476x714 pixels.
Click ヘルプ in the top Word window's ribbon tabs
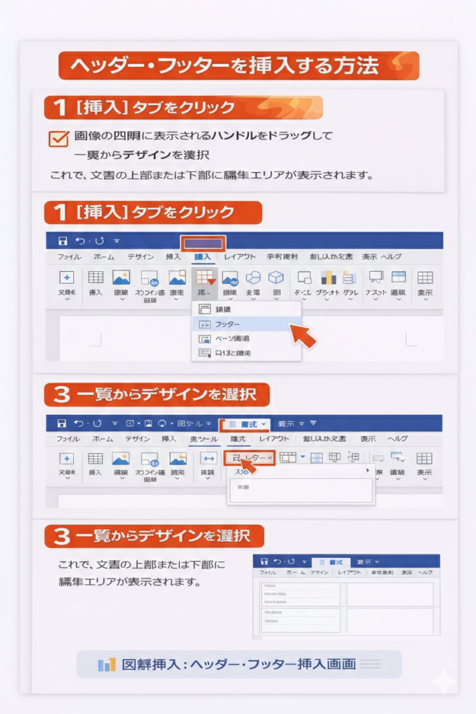pyautogui.click(x=391, y=257)
